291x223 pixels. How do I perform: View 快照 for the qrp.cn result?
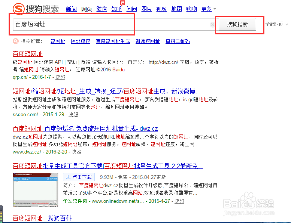tap(60, 77)
